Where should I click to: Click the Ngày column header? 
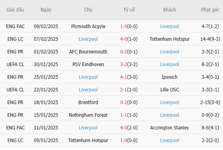coord(46,10)
